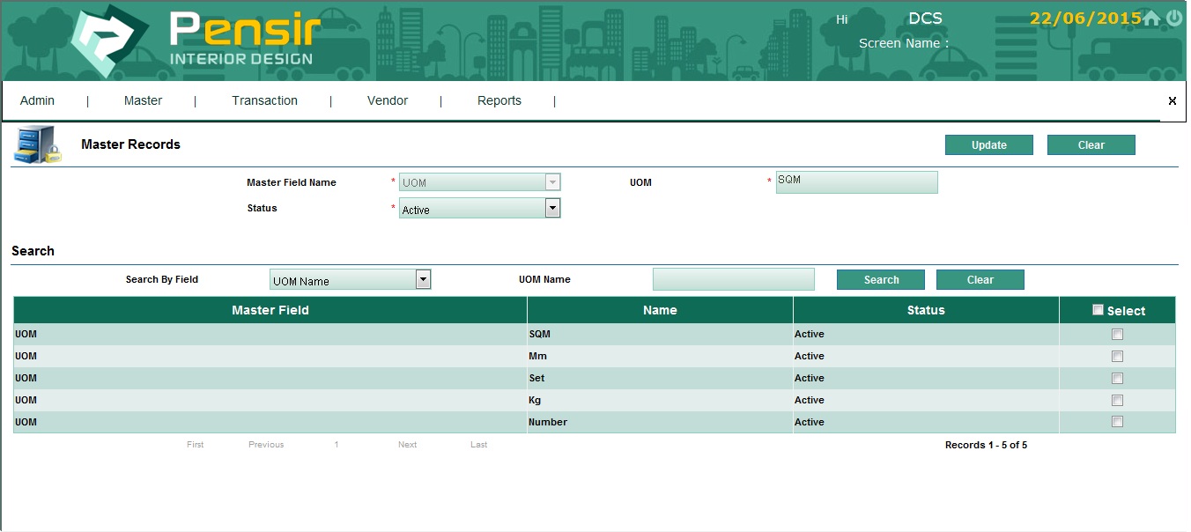This screenshot has width=1191, height=532.
Task: Select the Number row checkbox
Action: click(x=1117, y=423)
